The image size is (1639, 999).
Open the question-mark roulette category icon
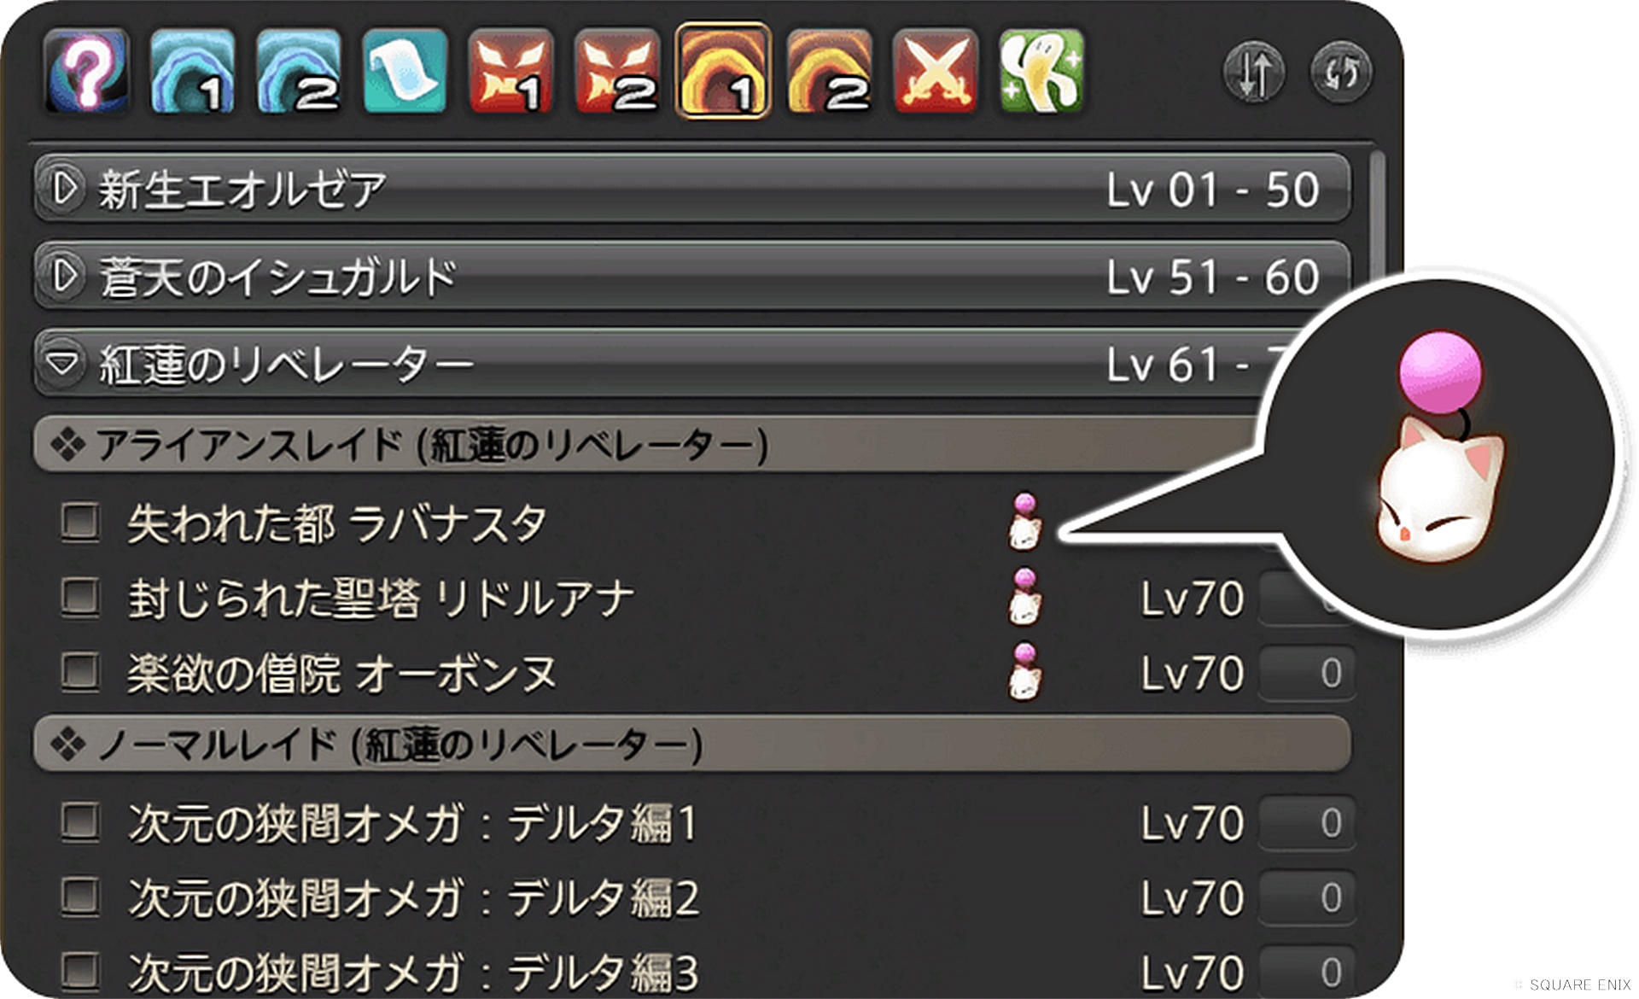click(86, 72)
